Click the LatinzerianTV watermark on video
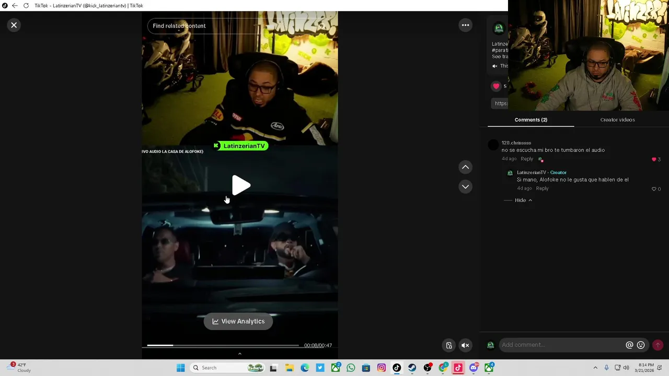Viewport: 669px width, 376px height. 240,146
